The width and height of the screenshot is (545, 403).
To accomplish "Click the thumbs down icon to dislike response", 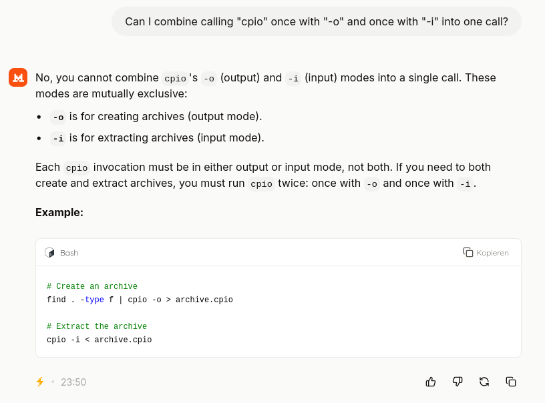I will tap(458, 382).
